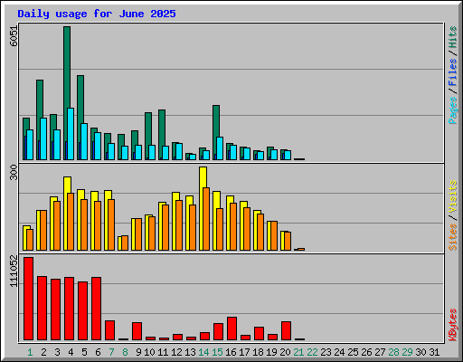The image size is (463, 362).
Task: Click the cyan Pages bar for day 1
Action: [x=30, y=145]
